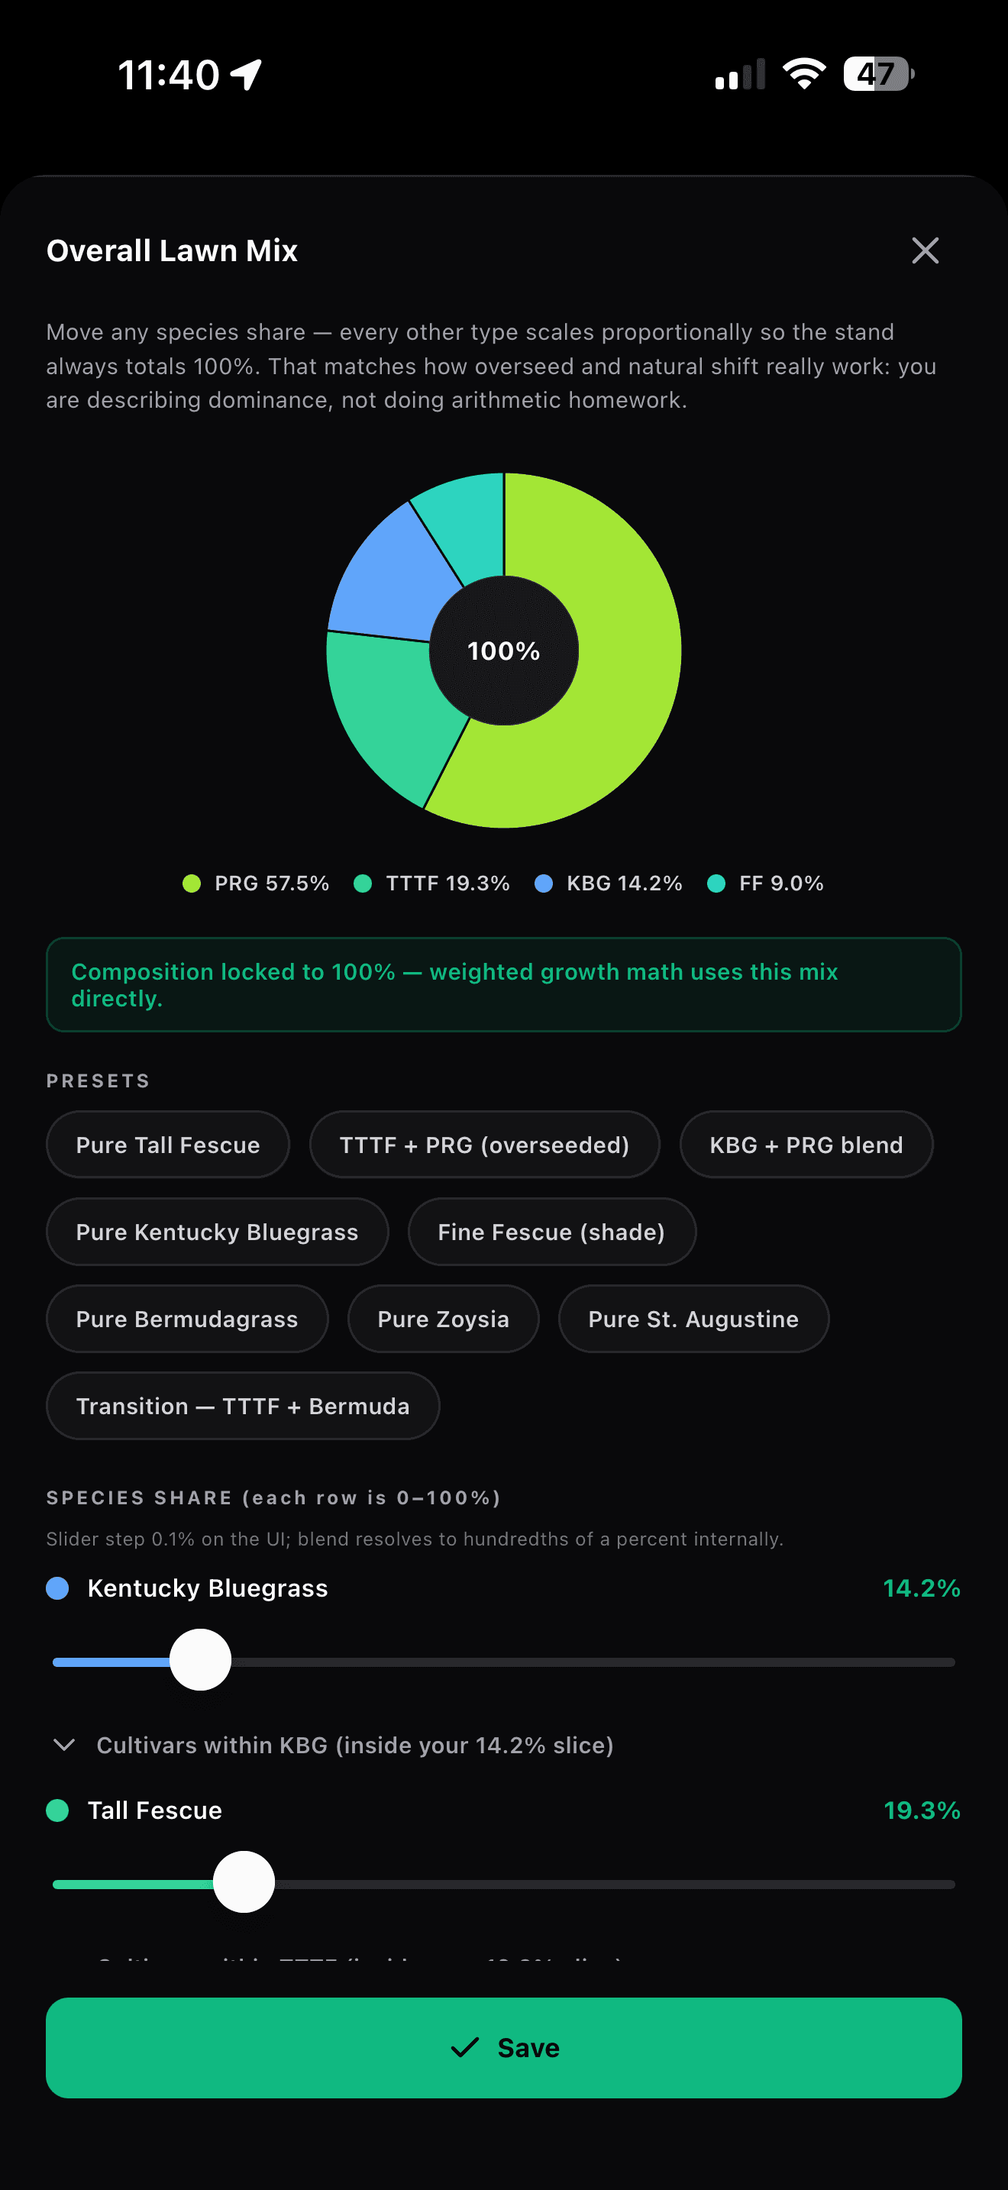
Task: Select the Fine Fescue (shade) preset
Action: pyautogui.click(x=551, y=1232)
